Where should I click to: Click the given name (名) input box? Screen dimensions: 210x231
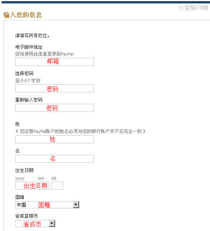(x=55, y=159)
